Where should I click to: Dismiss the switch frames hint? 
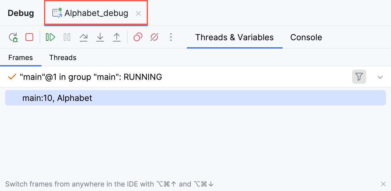(x=383, y=184)
